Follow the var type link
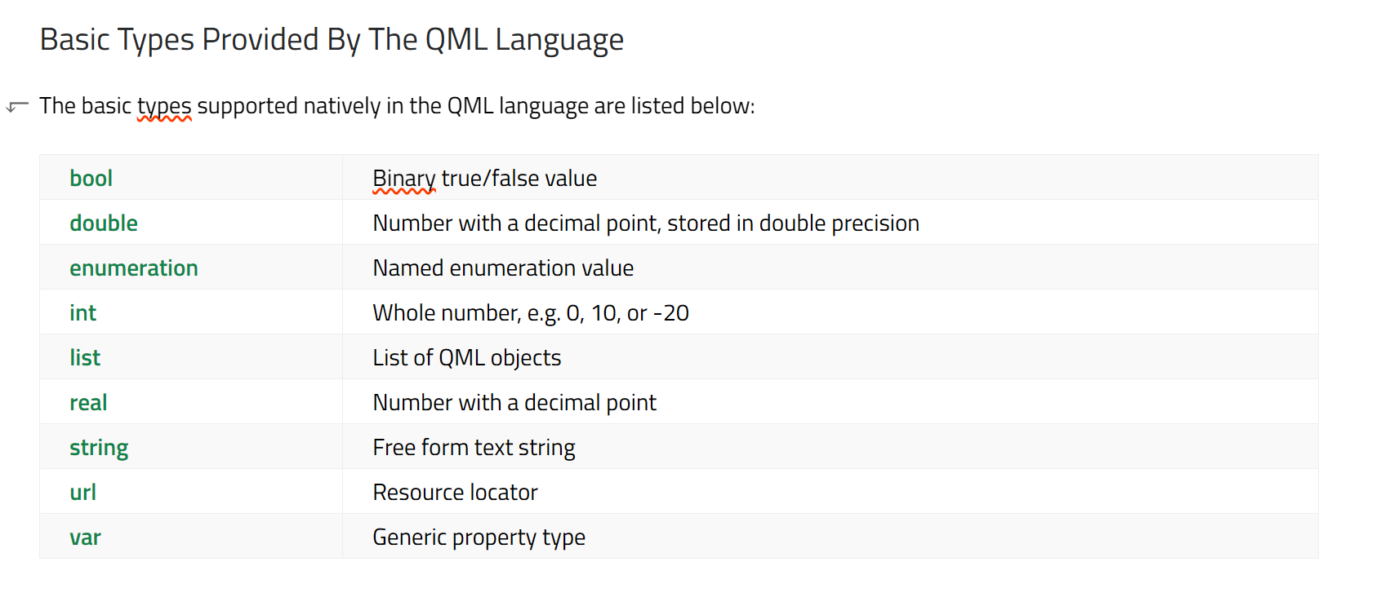Image resolution: width=1376 pixels, height=606 pixels. coord(85,537)
